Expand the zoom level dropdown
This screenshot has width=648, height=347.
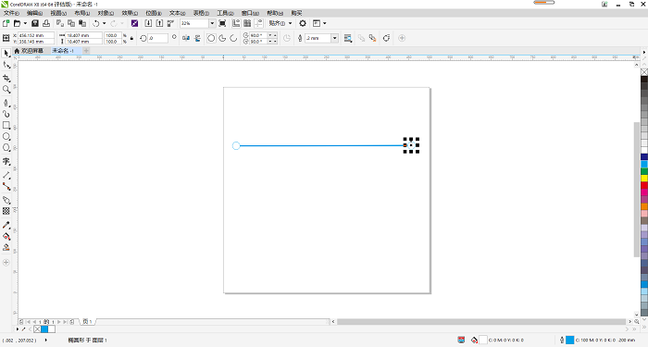[x=212, y=23]
